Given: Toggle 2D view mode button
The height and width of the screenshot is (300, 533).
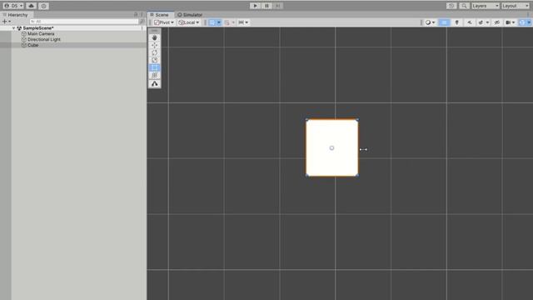Looking at the screenshot, I should [x=444, y=22].
